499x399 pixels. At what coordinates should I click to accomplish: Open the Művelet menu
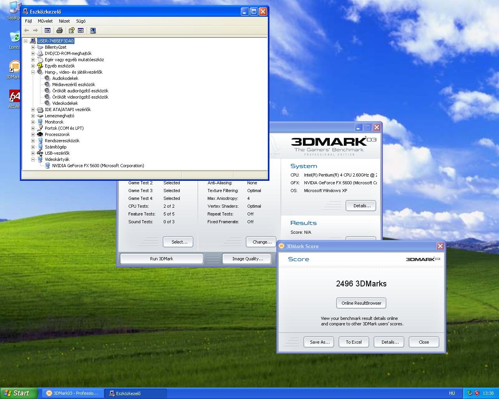[45, 21]
